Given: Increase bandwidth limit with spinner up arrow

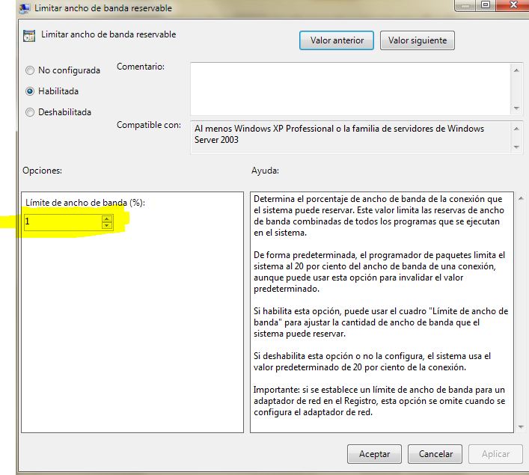Looking at the screenshot, I should 107,218.
